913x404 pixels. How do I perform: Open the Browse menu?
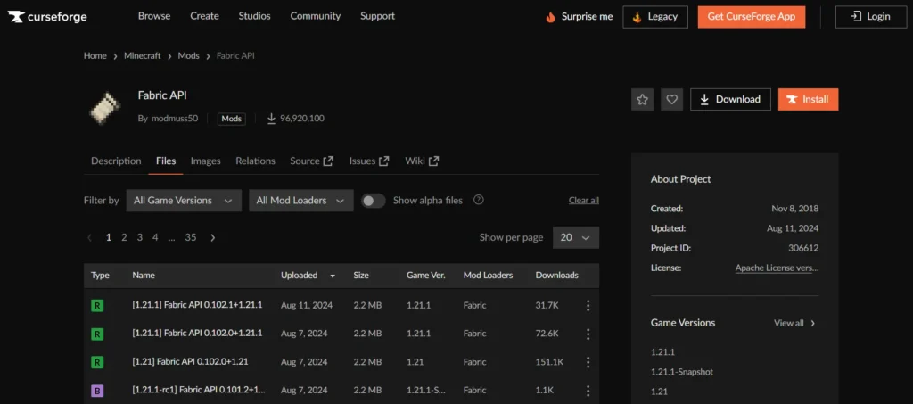(154, 16)
